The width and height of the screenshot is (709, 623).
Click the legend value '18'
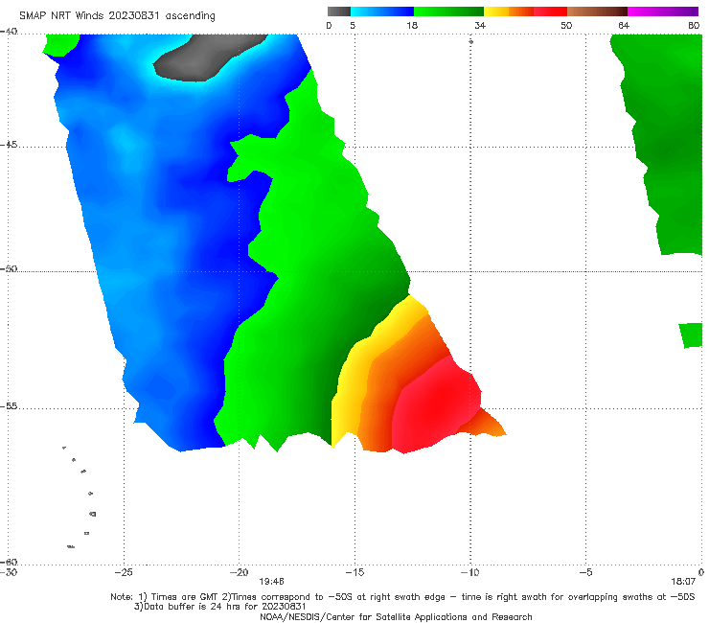click(412, 25)
